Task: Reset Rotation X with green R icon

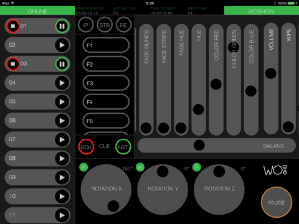Action: [x=83, y=167]
